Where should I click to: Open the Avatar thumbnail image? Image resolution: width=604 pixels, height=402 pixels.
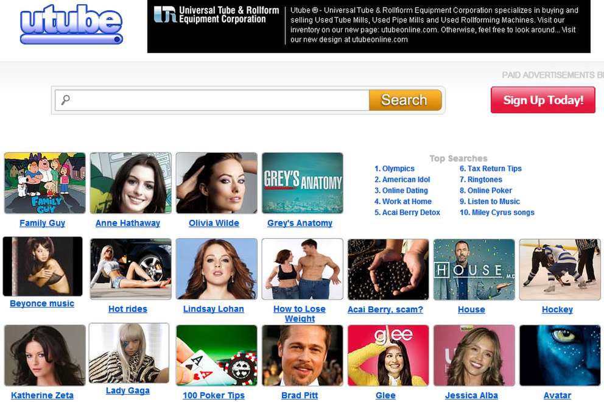(x=560, y=355)
